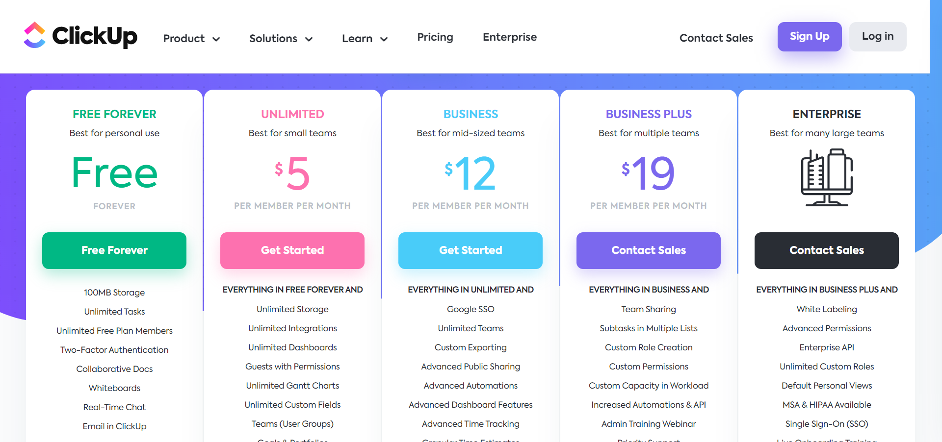Viewport: 942px width, 442px height.
Task: Click the Enterprise building monitor icon
Action: (x=827, y=177)
